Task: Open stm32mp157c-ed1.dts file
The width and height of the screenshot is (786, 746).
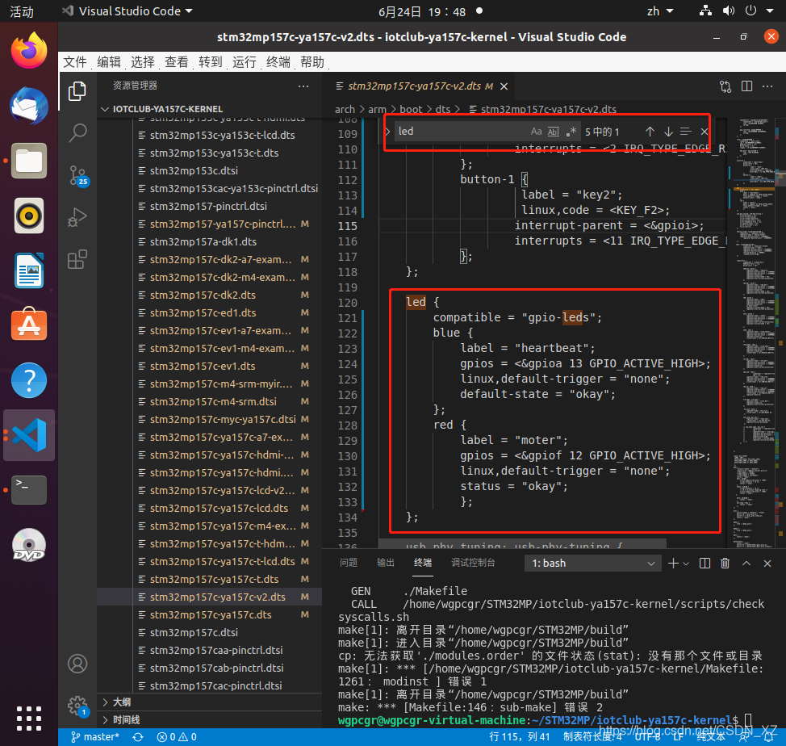Action: pyautogui.click(x=203, y=312)
